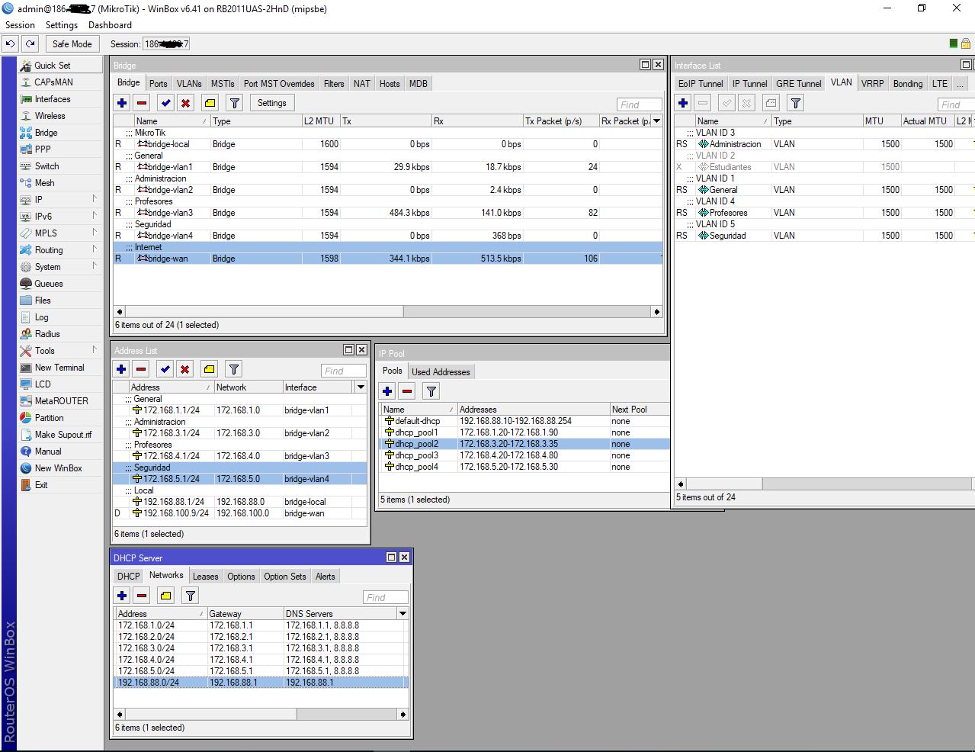975x752 pixels.
Task: Click Make Supout.rif in sidebar
Action: pos(60,435)
